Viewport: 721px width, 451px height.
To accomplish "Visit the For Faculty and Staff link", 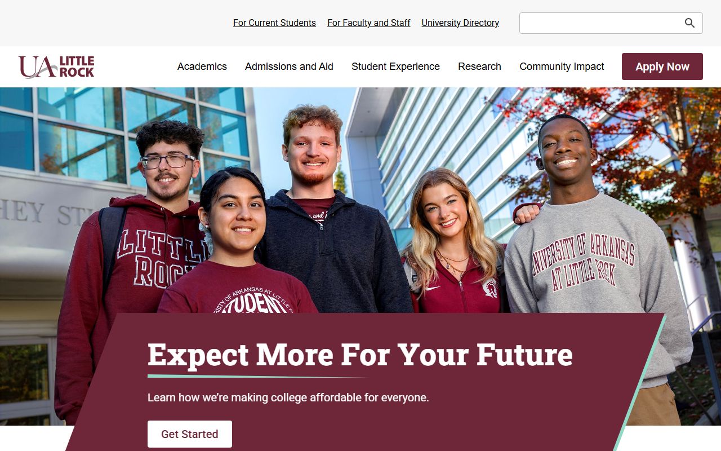I will (369, 23).
